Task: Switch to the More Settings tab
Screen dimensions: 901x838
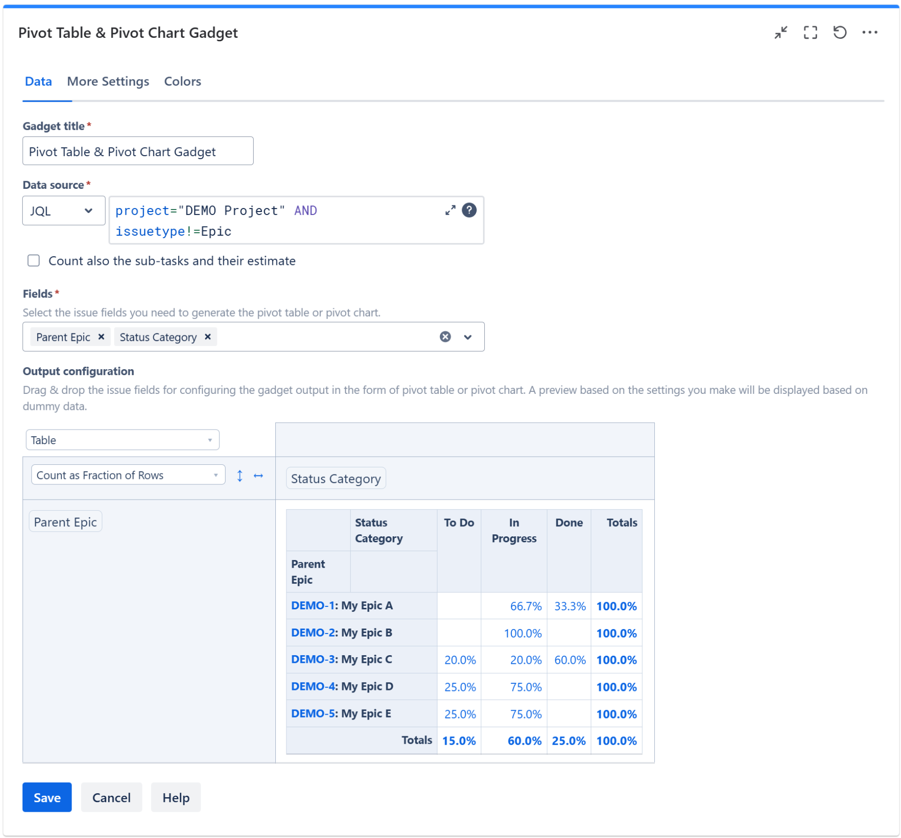Action: click(108, 82)
